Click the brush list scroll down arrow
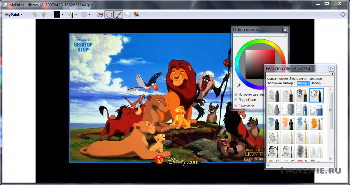This screenshot has width=350, height=185. (331, 159)
